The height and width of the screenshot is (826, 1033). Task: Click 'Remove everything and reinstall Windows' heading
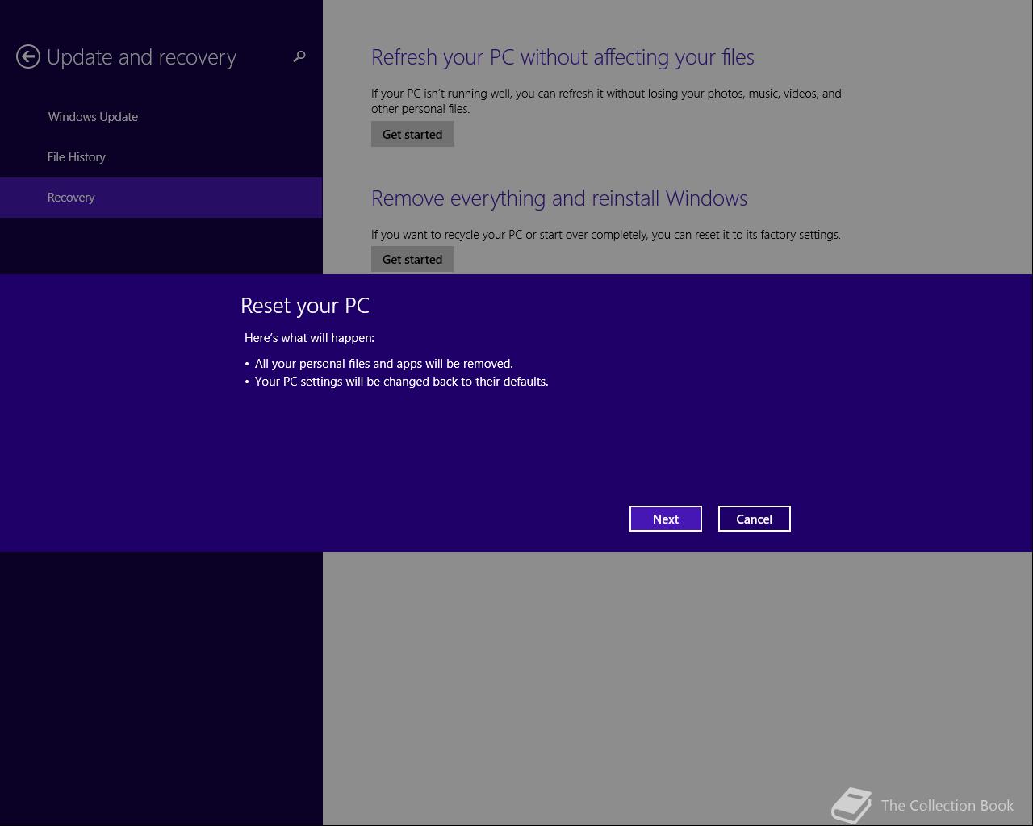[559, 198]
